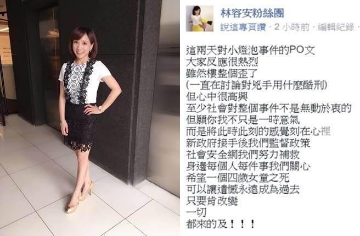Select the line 希望一個四歲女童之死

(x=238, y=178)
